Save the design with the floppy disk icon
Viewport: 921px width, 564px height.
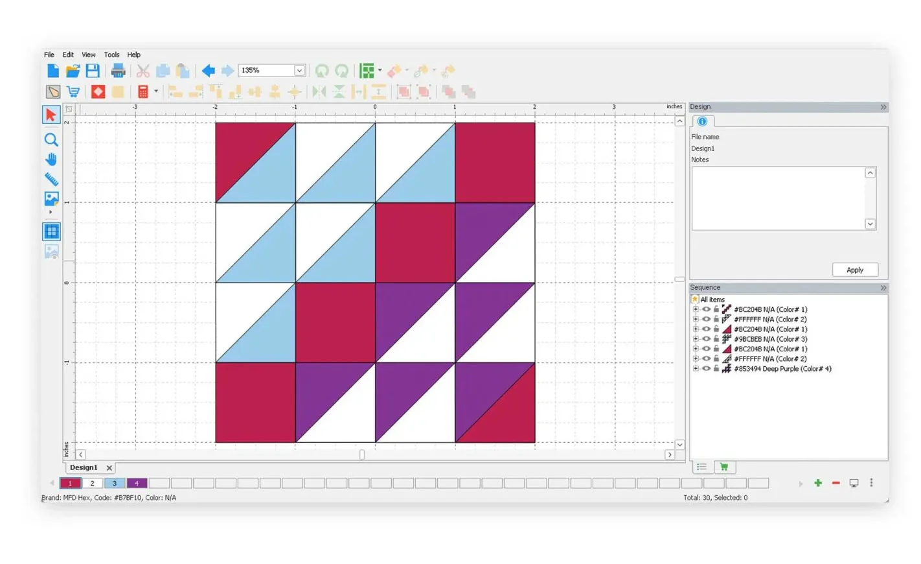[x=93, y=71]
